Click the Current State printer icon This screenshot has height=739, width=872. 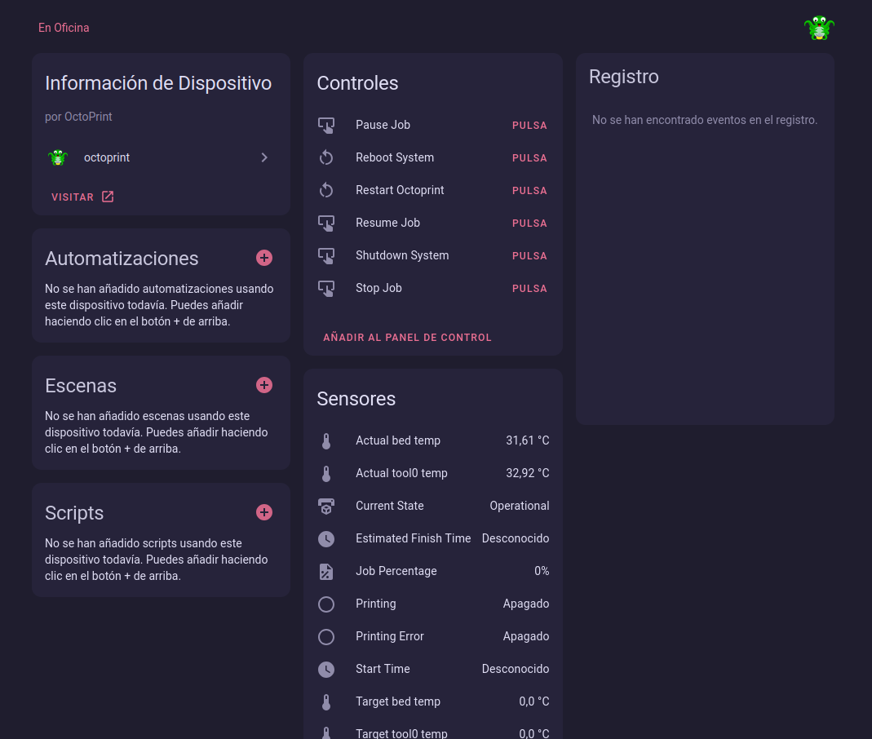click(326, 506)
